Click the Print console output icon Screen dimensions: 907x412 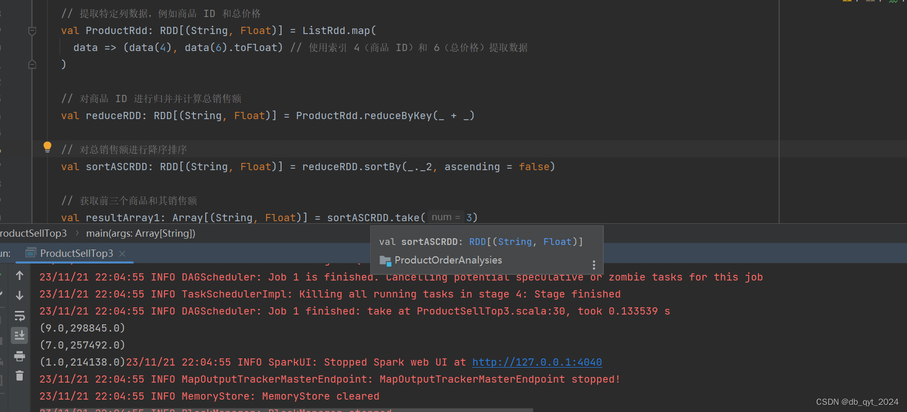pos(20,356)
